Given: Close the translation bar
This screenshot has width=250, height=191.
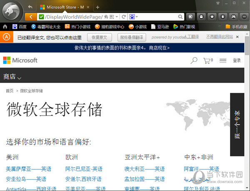Looking at the screenshot, I should [x=237, y=37].
